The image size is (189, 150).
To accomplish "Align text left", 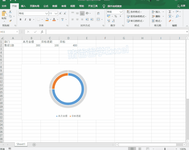I will point(72,20).
